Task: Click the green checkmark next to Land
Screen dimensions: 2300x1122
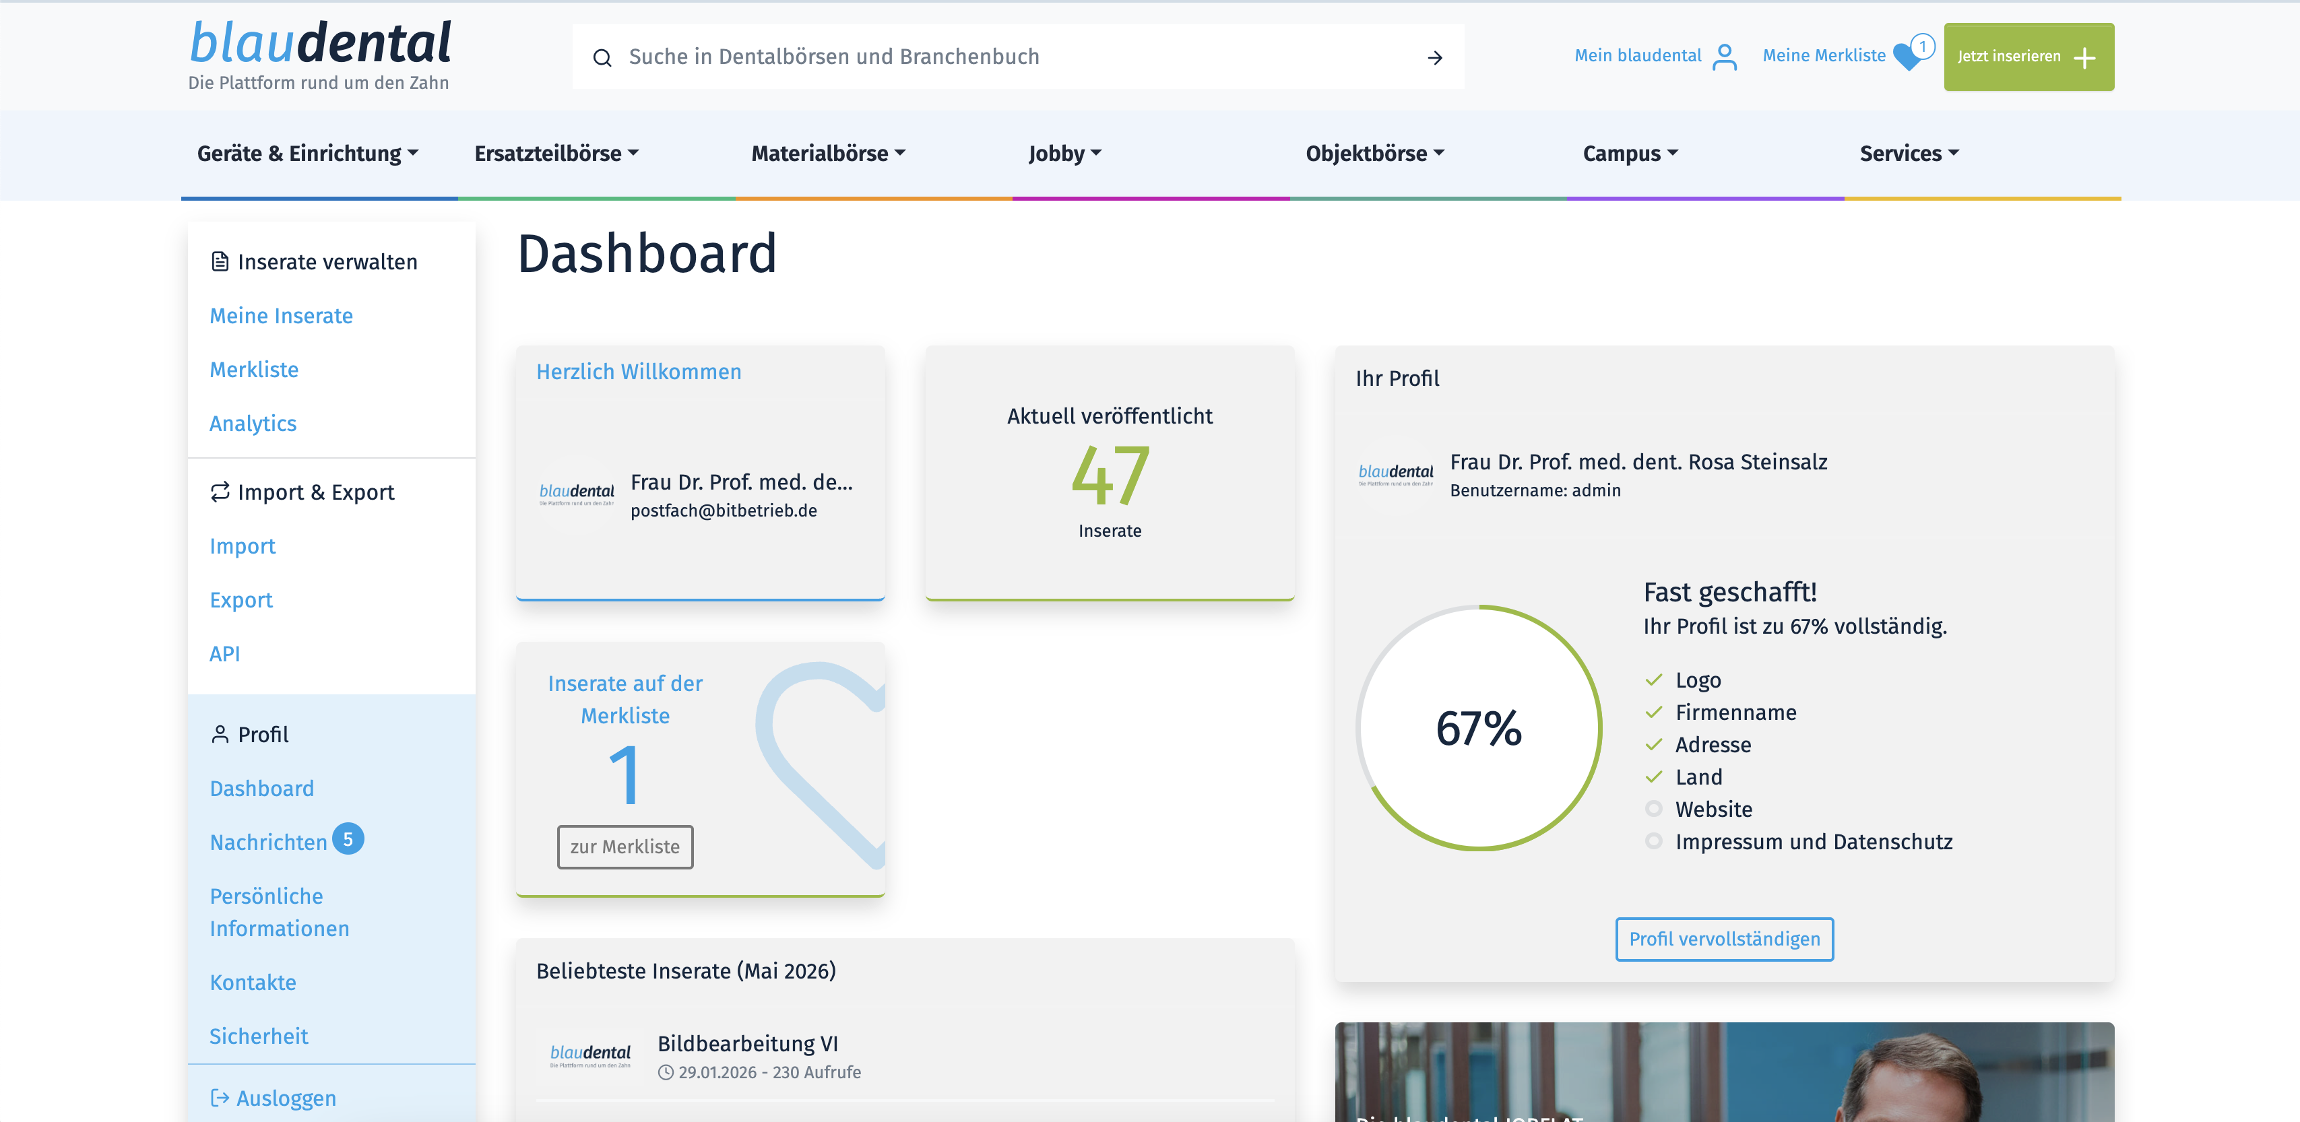Action: coord(1653,777)
